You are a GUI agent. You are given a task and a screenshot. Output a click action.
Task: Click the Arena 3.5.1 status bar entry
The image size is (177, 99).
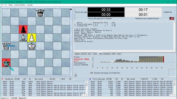[x=5, y=98]
